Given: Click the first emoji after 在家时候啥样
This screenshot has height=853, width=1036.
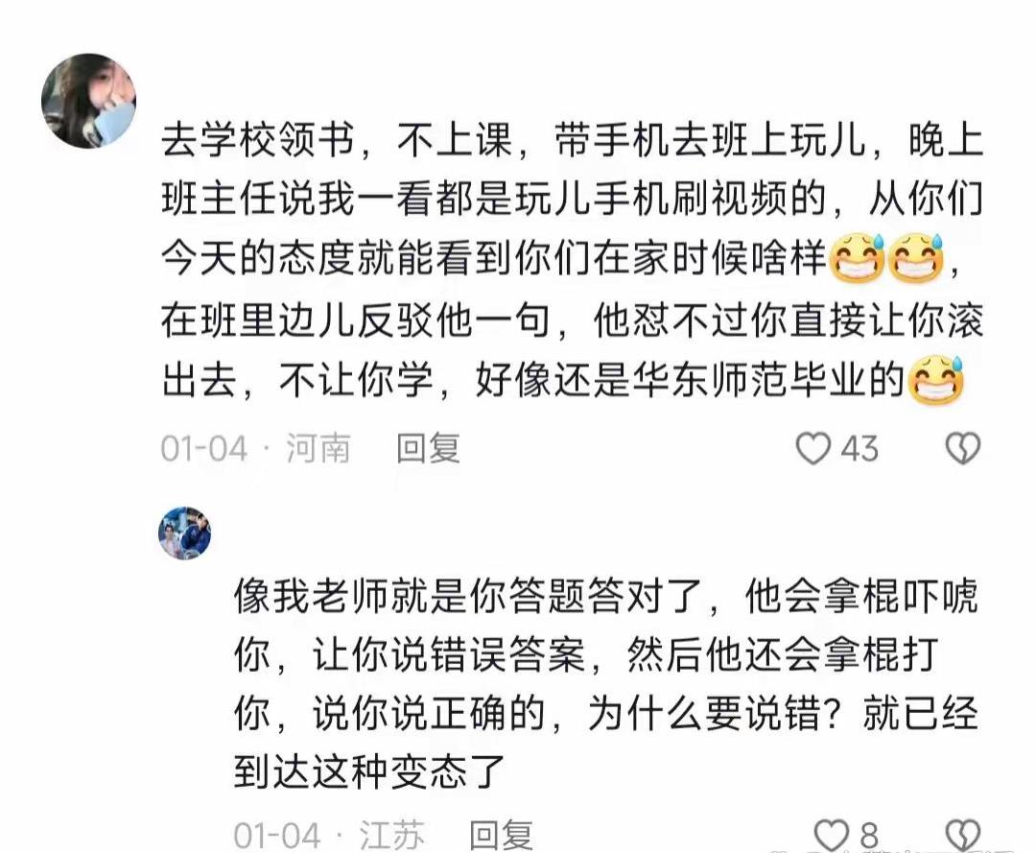Looking at the screenshot, I should coord(857,258).
